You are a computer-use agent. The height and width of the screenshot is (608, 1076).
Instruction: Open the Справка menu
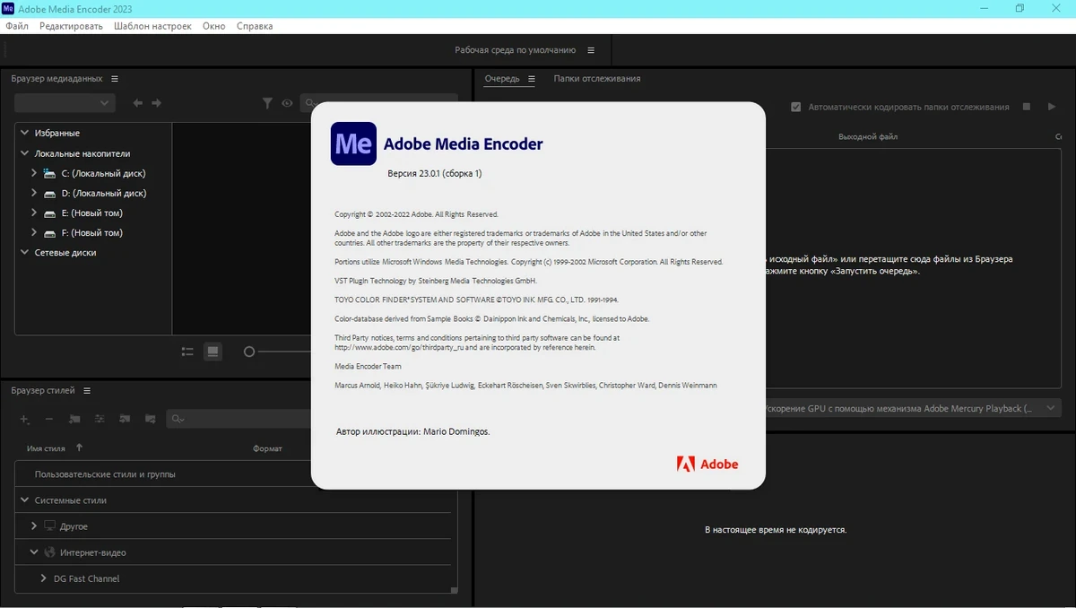click(255, 26)
